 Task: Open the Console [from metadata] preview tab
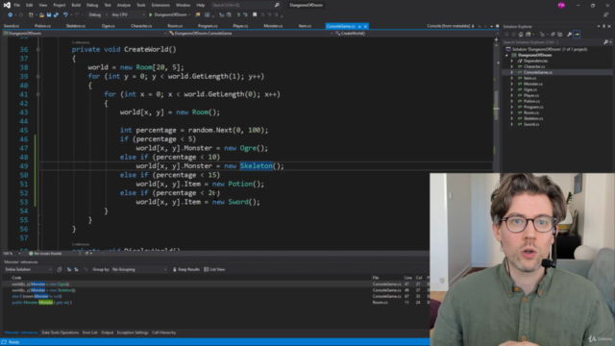pyautogui.click(x=449, y=26)
